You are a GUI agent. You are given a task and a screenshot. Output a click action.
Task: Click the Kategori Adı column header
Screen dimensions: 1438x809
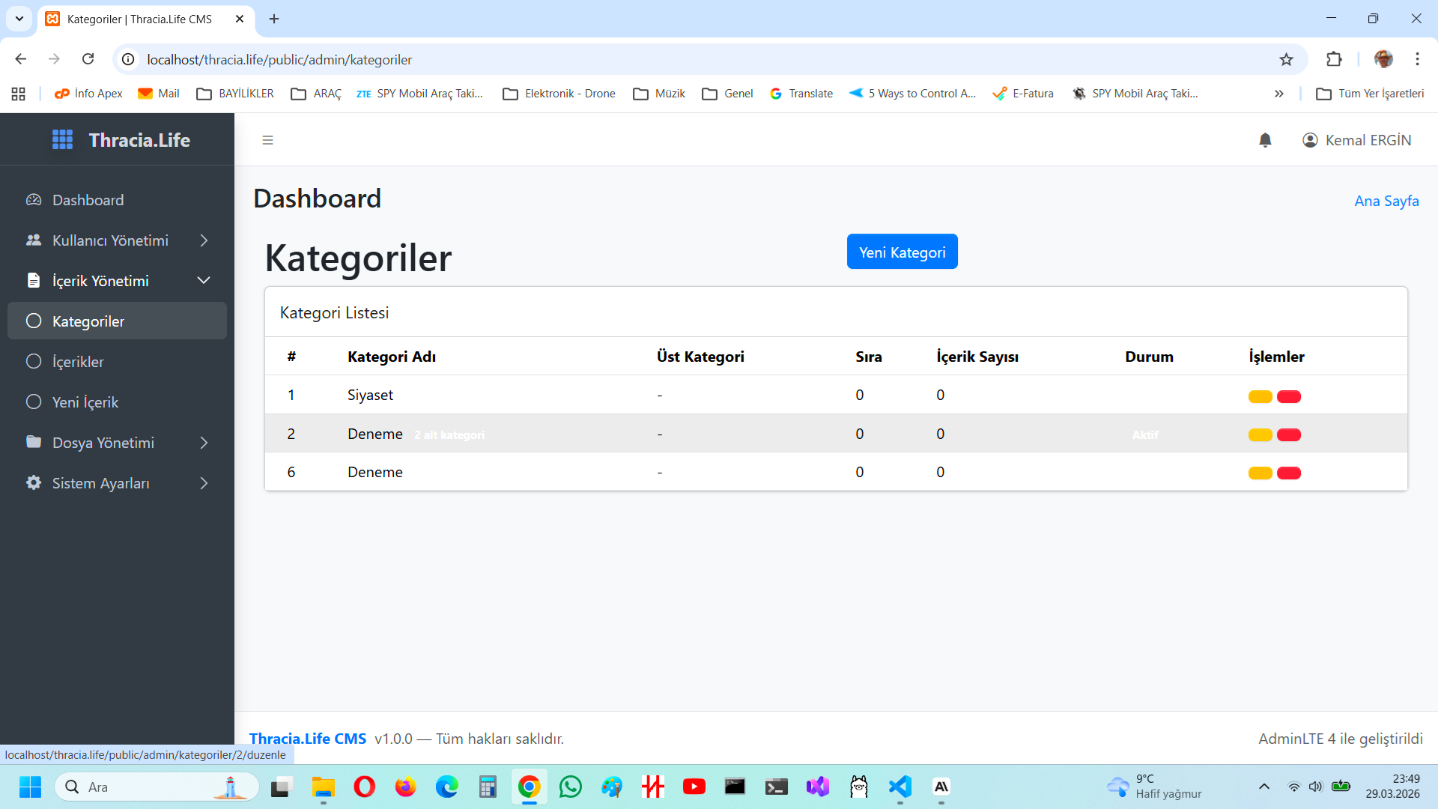point(392,357)
